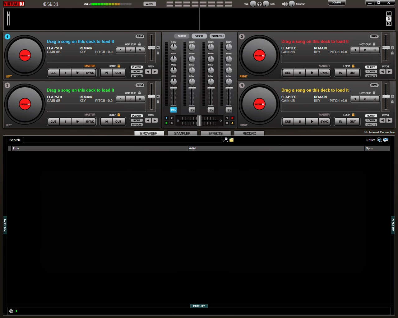Viewport: 398px width, 318px height.
Task: Assign deck 2 to right crossfader side
Action: (x=232, y=118)
